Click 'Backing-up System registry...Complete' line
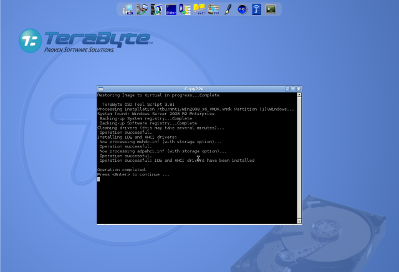399x272 pixels. [146, 118]
